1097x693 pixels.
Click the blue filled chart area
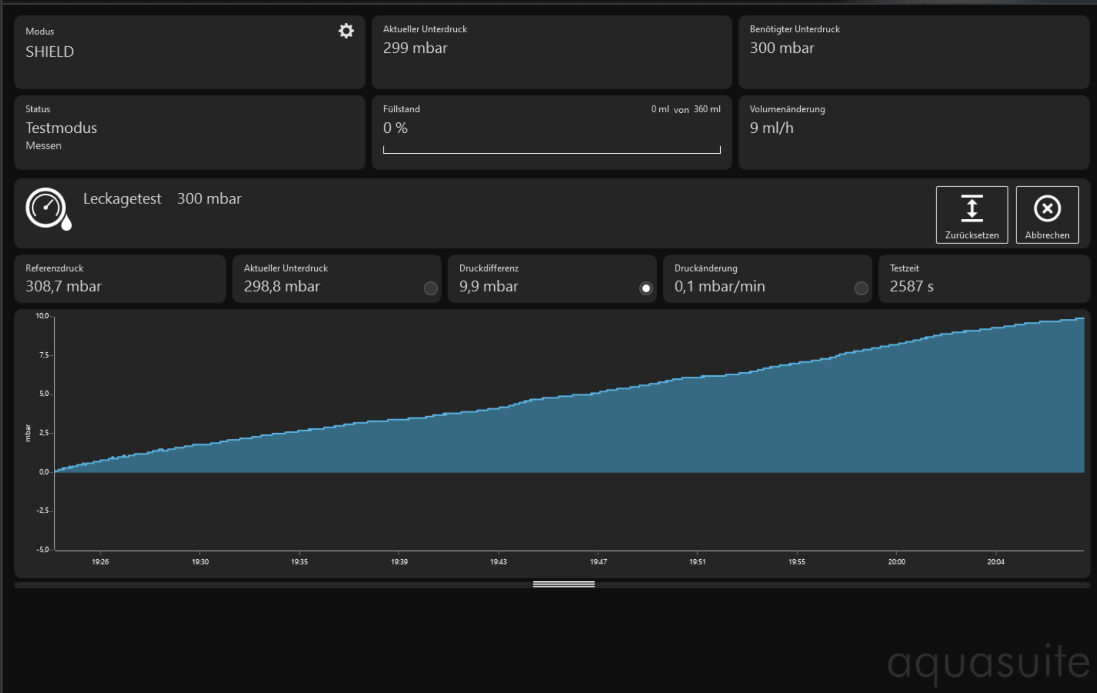click(666, 436)
